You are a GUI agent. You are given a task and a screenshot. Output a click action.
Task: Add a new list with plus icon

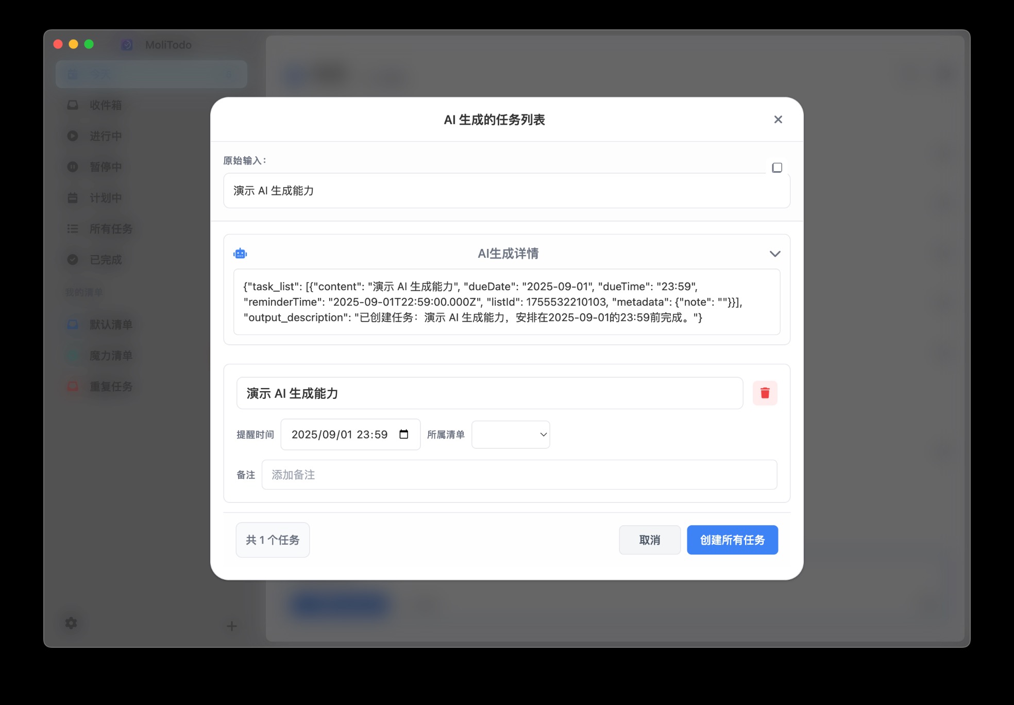pos(232,626)
